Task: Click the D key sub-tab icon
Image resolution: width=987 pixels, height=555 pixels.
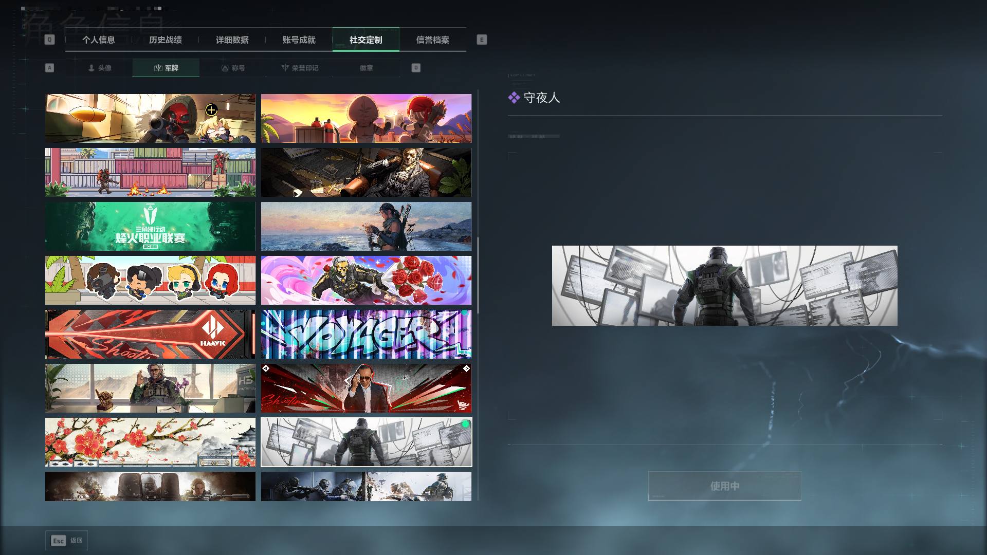Action: pyautogui.click(x=416, y=68)
